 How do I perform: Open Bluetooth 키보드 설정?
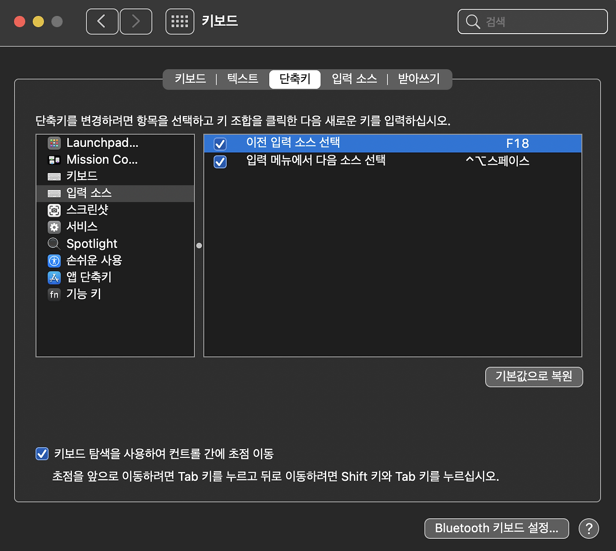(x=496, y=528)
